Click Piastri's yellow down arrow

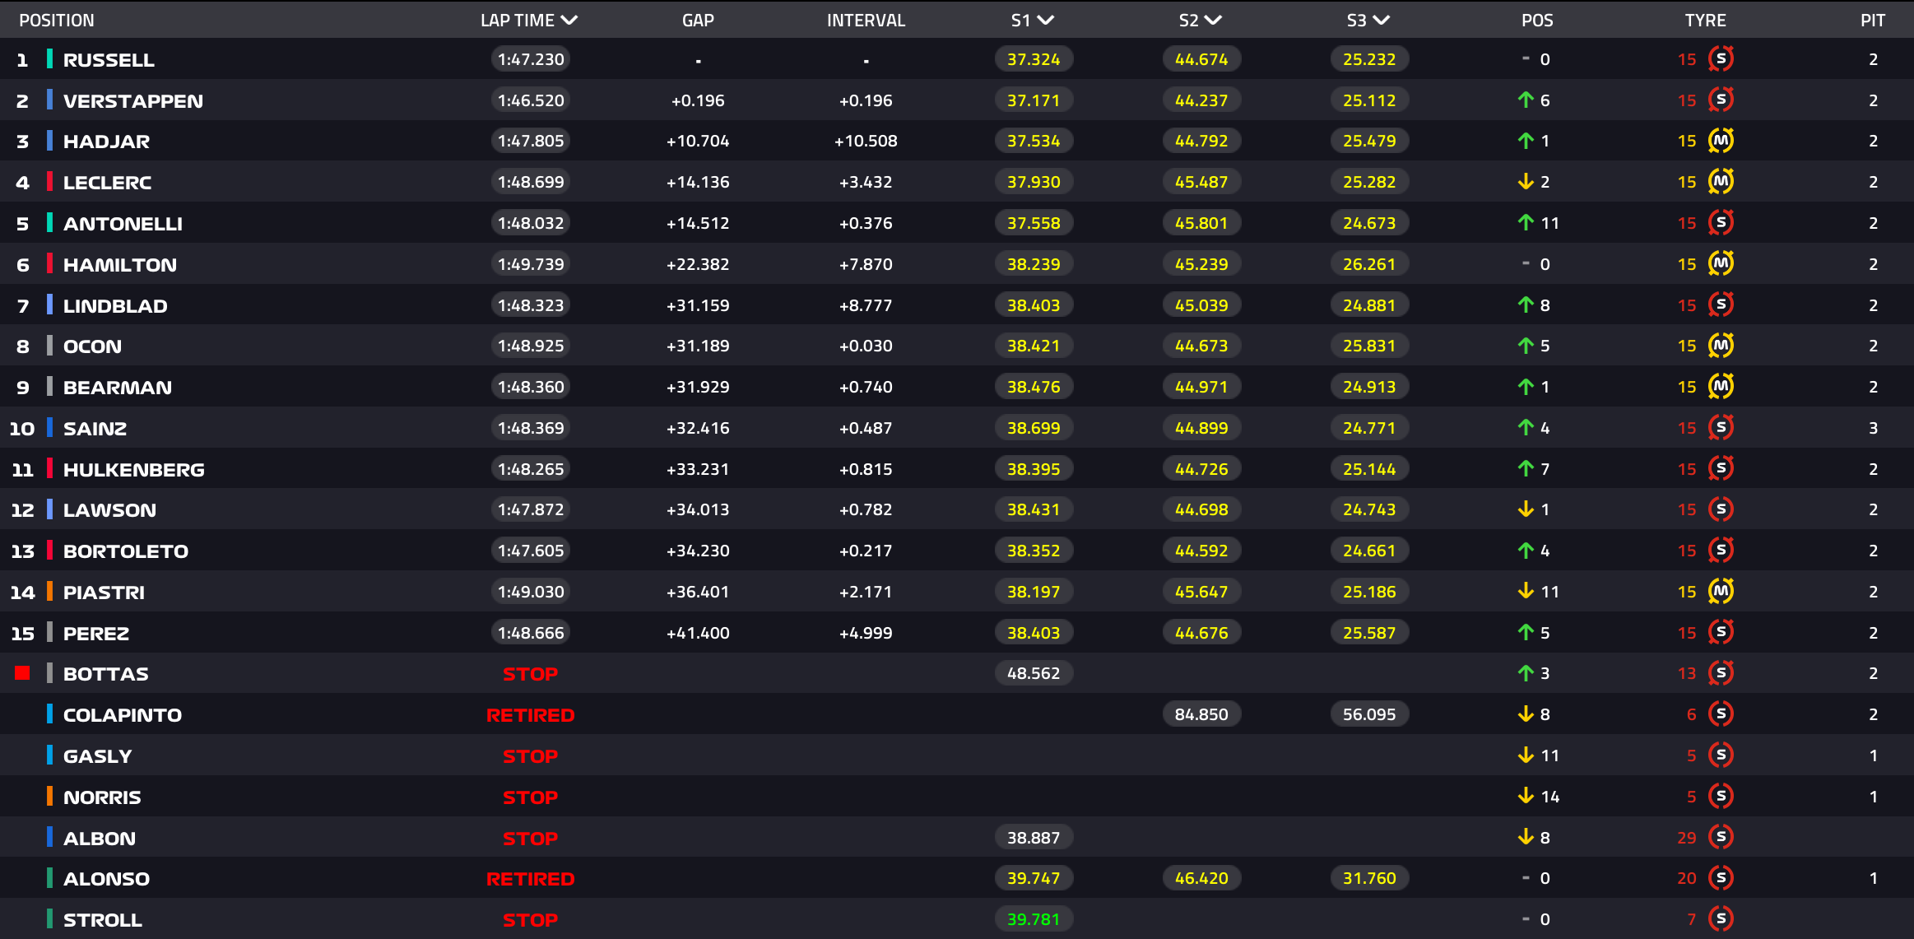[x=1526, y=592]
